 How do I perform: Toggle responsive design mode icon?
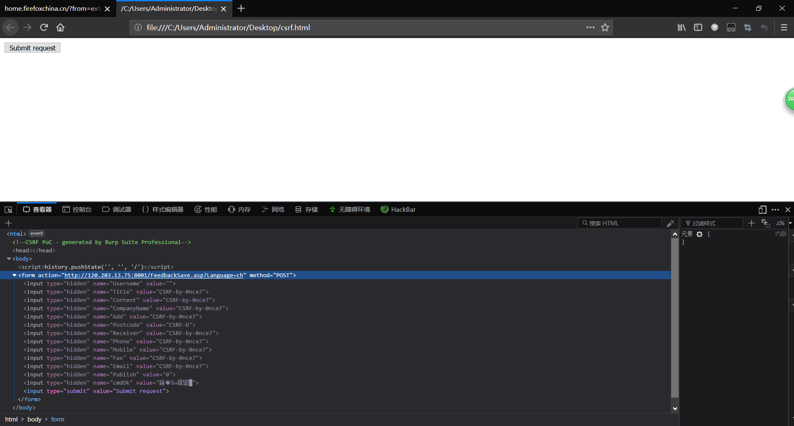(763, 210)
